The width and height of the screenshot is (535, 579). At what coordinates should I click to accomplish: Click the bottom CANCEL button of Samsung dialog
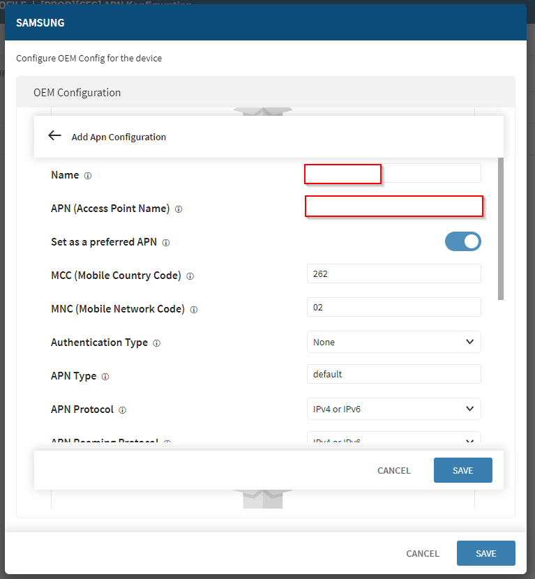pos(423,553)
